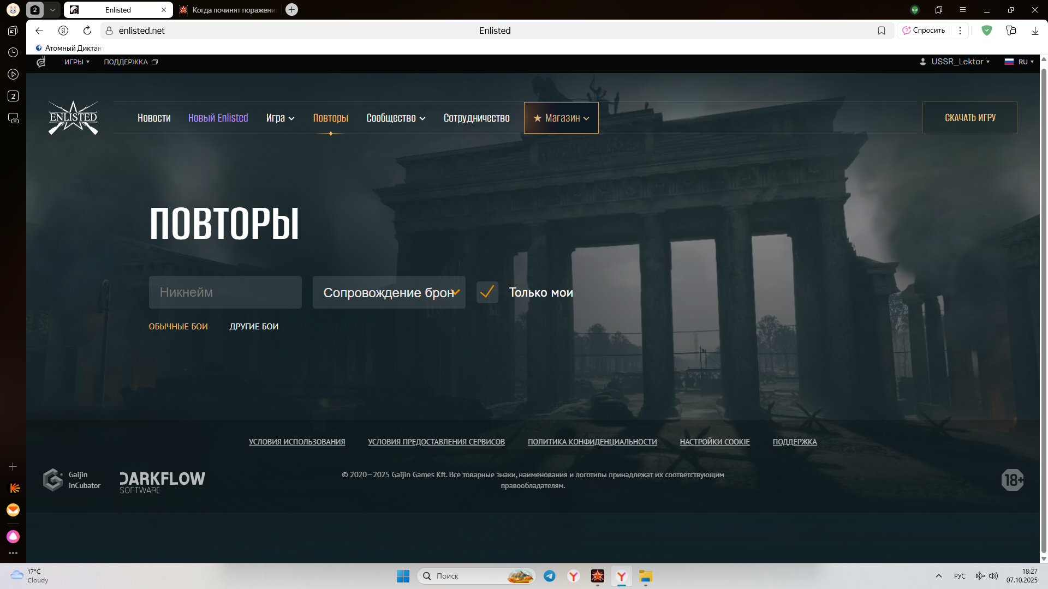Click the green shield protection icon
Viewport: 1048px width, 589px height.
tap(986, 31)
